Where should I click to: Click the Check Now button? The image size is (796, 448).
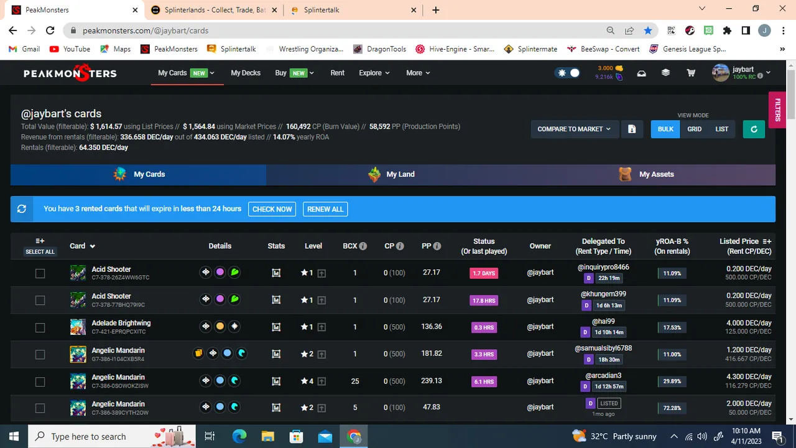[272, 209]
